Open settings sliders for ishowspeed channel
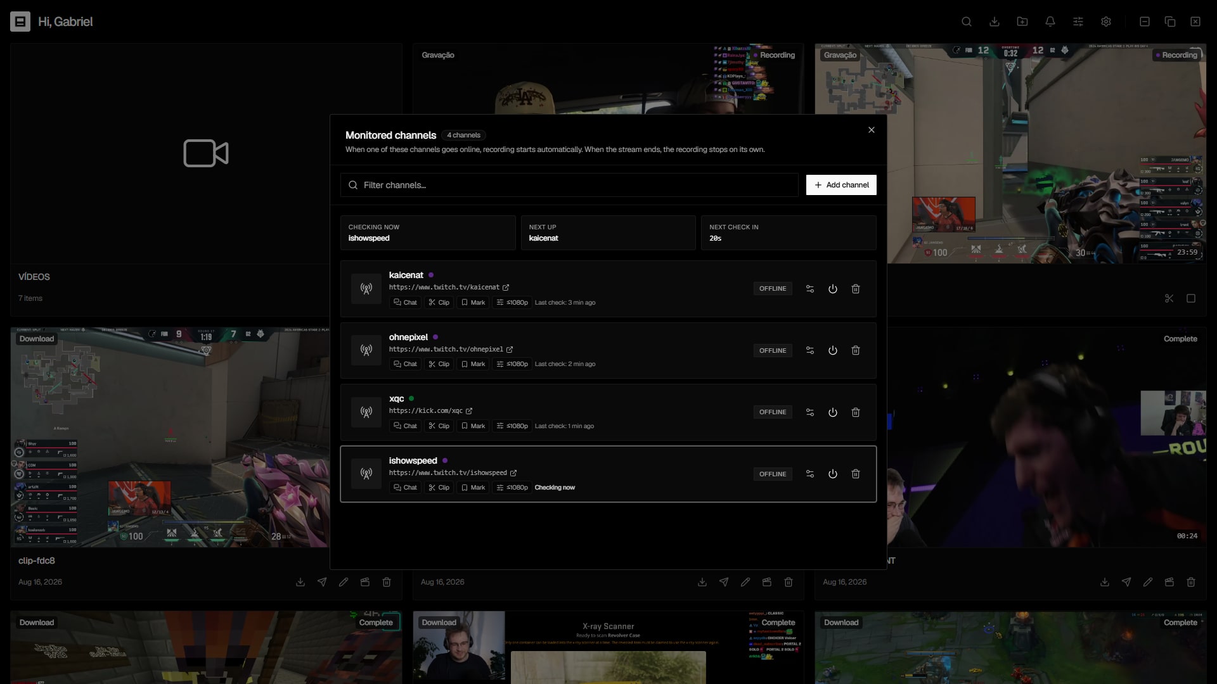 pyautogui.click(x=809, y=474)
